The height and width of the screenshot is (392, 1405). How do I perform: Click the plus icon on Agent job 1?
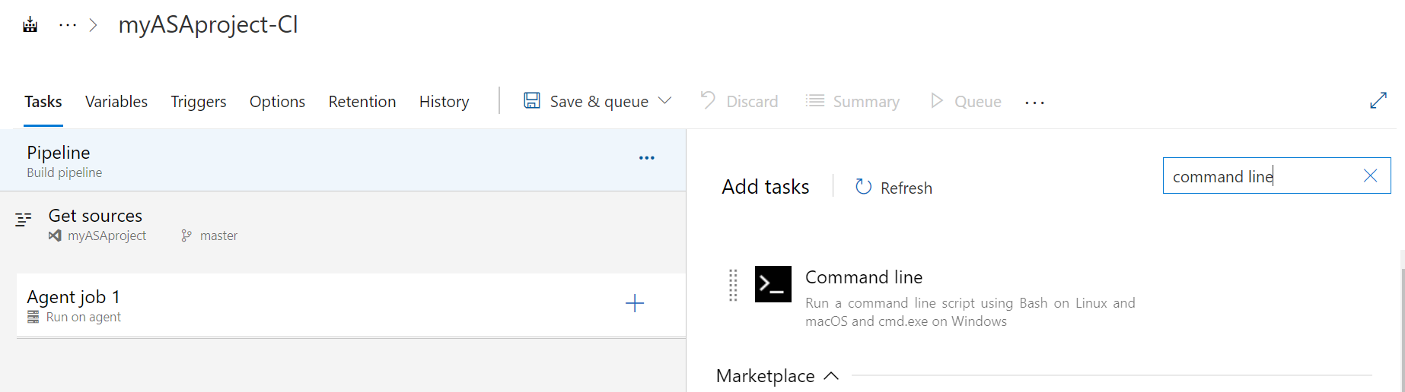pos(635,304)
